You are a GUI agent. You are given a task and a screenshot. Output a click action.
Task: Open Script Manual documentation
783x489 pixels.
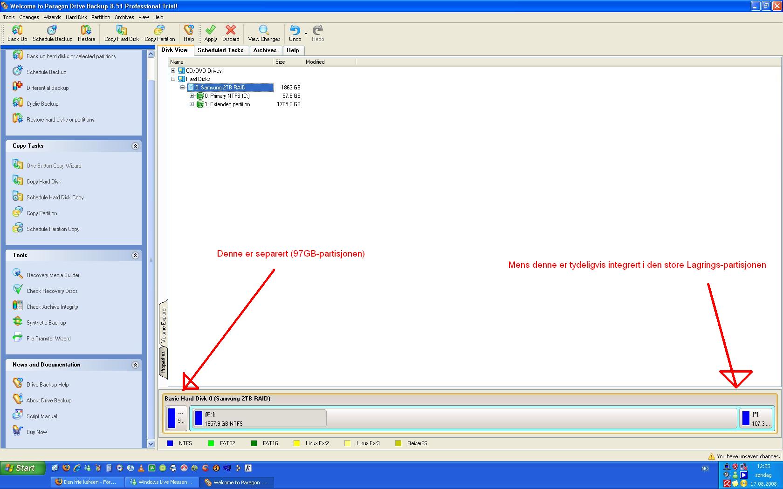point(41,416)
